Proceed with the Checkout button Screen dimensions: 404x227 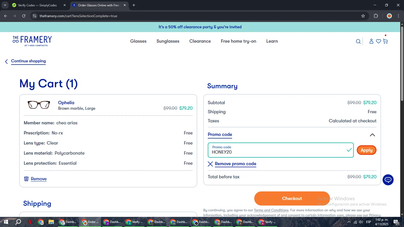tap(292, 198)
